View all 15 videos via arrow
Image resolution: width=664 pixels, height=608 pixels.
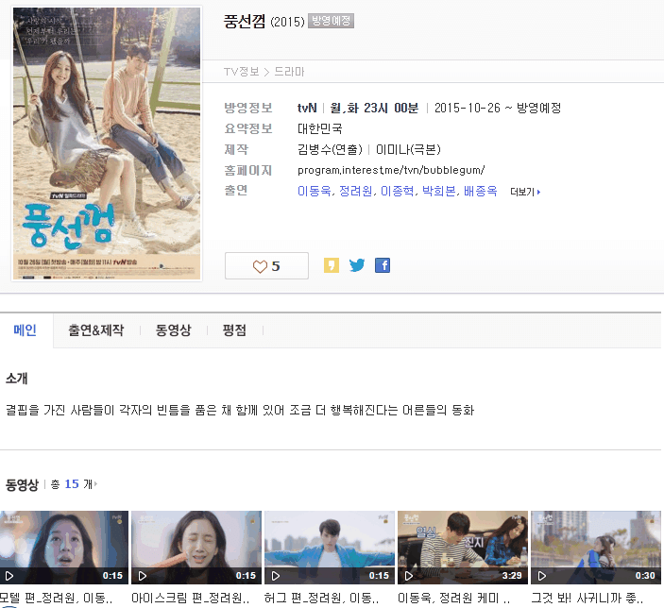(x=95, y=484)
